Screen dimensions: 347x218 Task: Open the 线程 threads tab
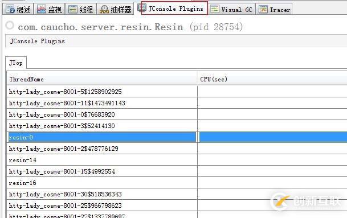point(80,9)
